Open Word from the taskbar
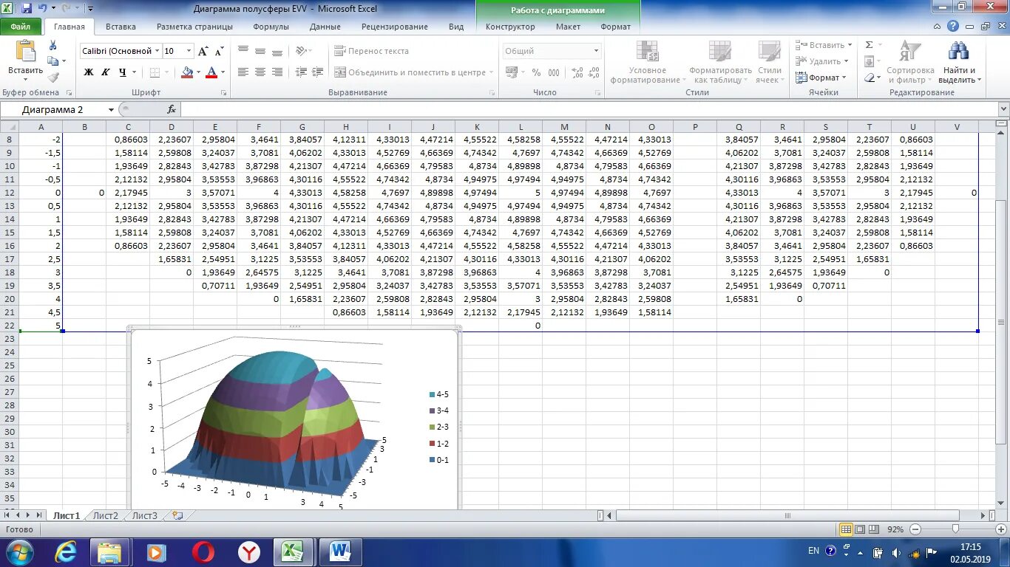Screen dimensions: 1010x567 pos(340,551)
